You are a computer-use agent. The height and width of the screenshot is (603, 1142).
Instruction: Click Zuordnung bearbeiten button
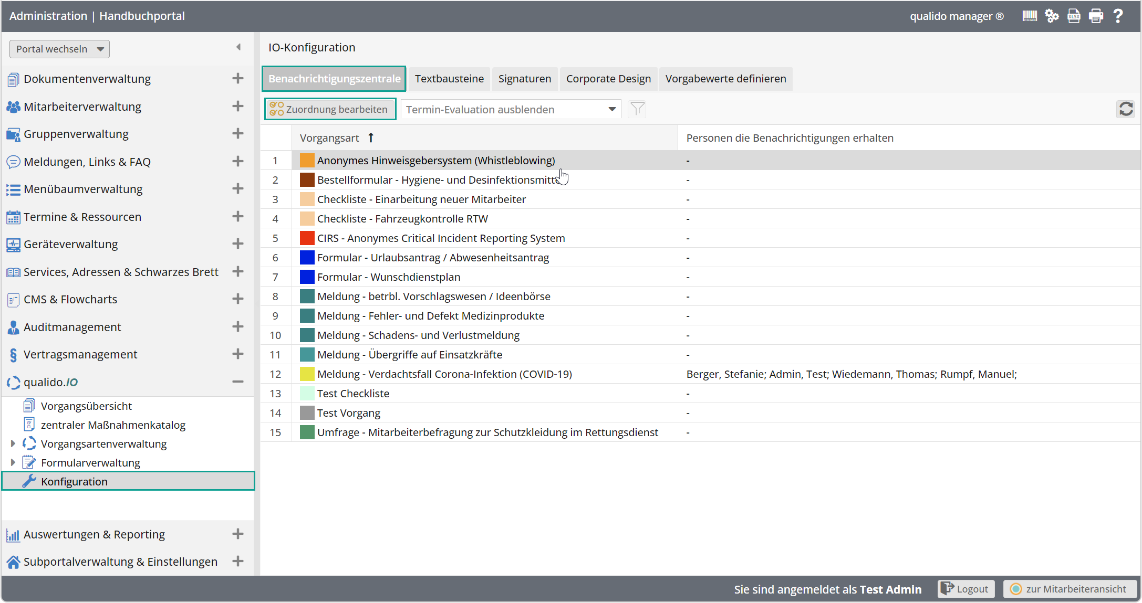coord(330,109)
